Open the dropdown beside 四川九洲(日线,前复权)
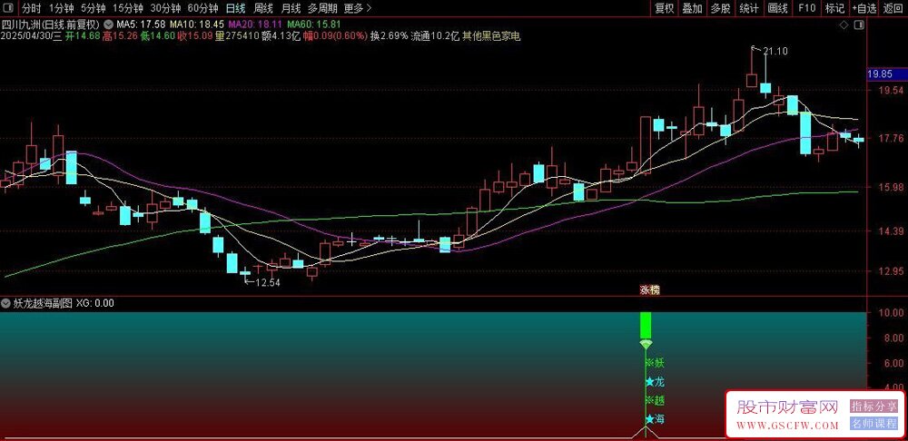Screen dimensions: 908x441 click(x=107, y=24)
